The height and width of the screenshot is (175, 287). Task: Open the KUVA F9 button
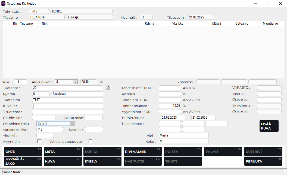point(63,161)
